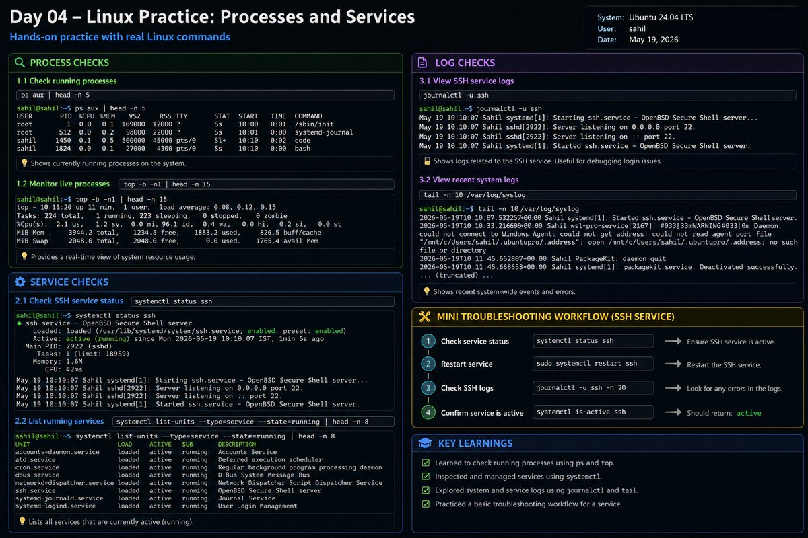This screenshot has width=808, height=538.
Task: Click the green 'active' after 'Should return:'
Action: (x=749, y=413)
